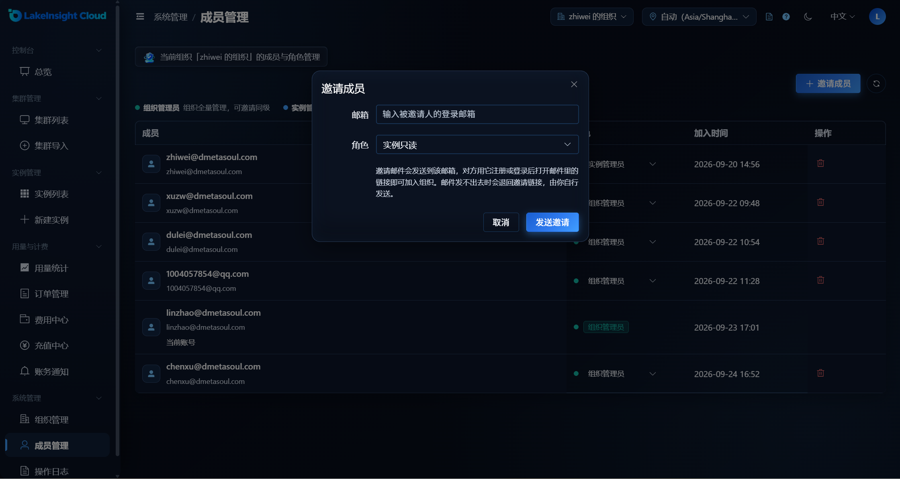The image size is (900, 479).
Task: Click avatar icon of zhiwei@dmetasoul.com
Action: coord(151,164)
